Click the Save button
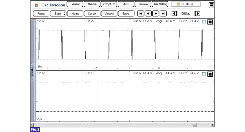 [126, 13]
